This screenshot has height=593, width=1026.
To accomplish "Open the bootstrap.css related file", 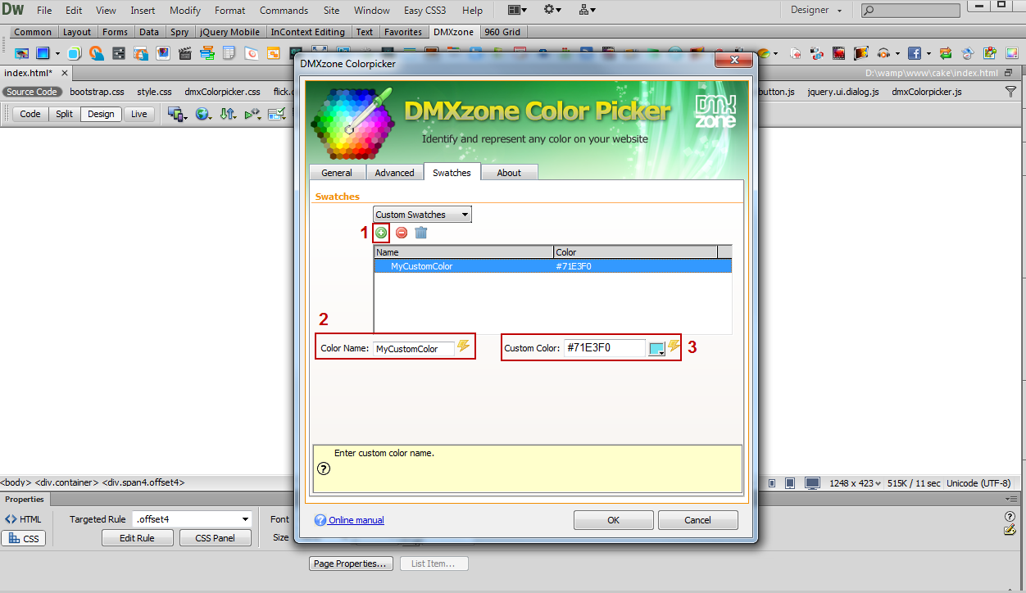I will click(x=97, y=92).
